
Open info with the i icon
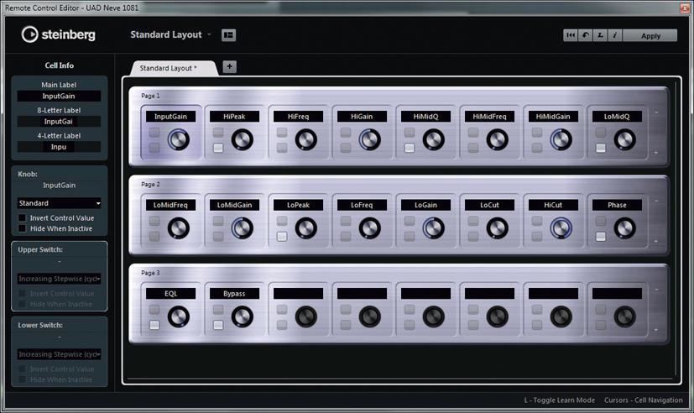click(x=615, y=35)
